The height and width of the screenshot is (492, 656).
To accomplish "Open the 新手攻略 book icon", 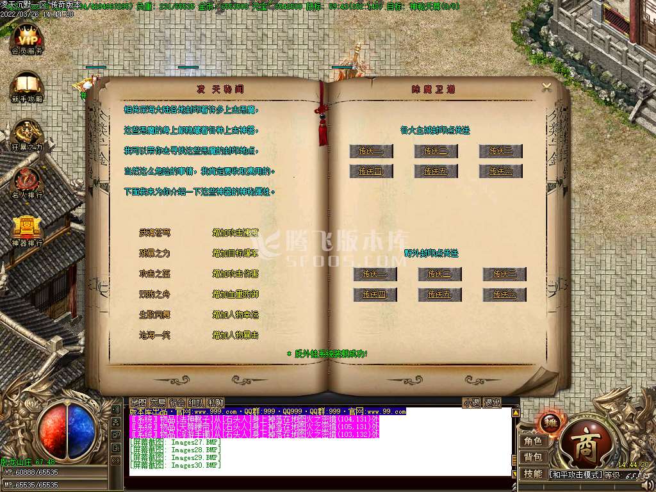I will coord(27,88).
